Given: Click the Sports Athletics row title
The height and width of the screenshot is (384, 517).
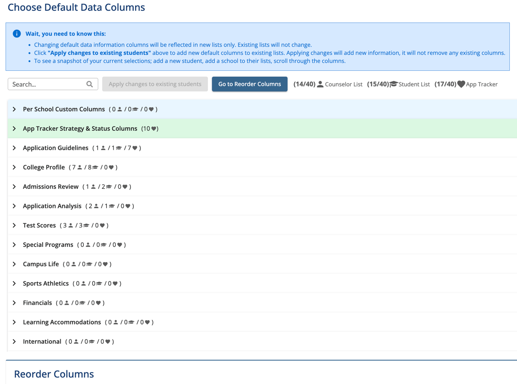Looking at the screenshot, I should point(46,283).
